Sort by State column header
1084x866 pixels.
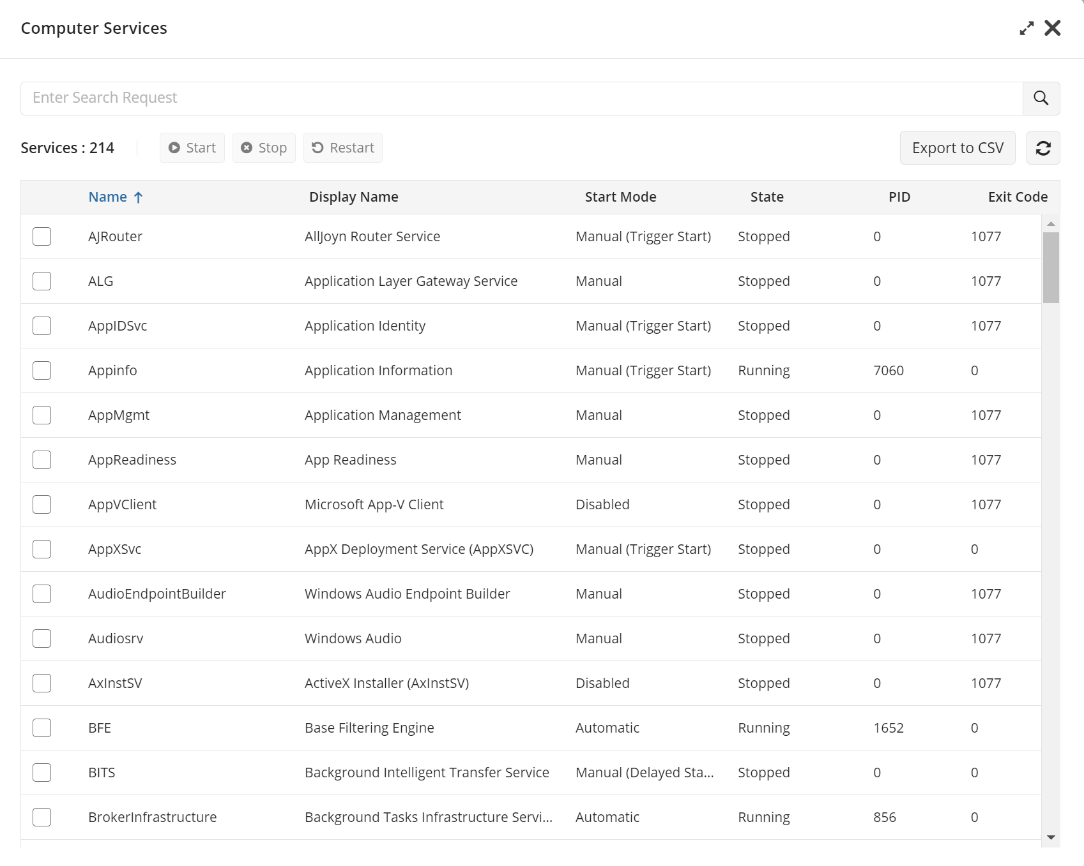point(767,197)
